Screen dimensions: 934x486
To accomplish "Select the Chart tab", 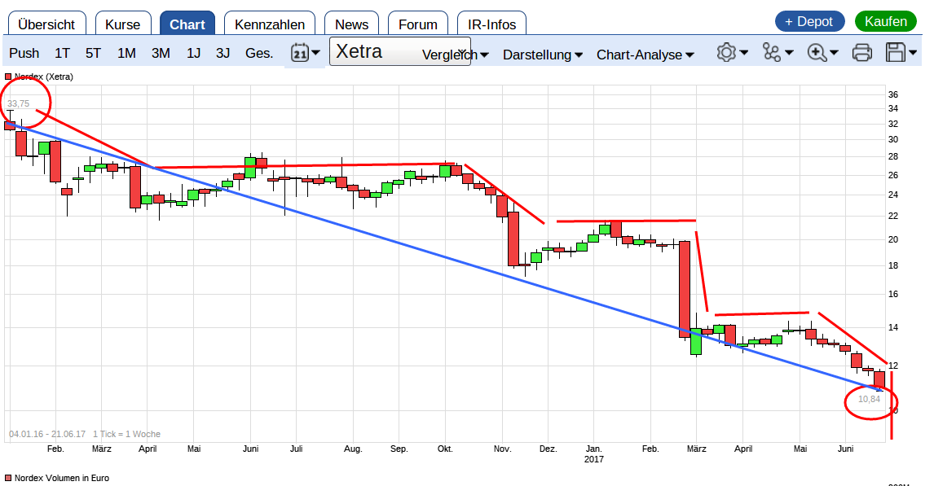I will click(x=187, y=24).
